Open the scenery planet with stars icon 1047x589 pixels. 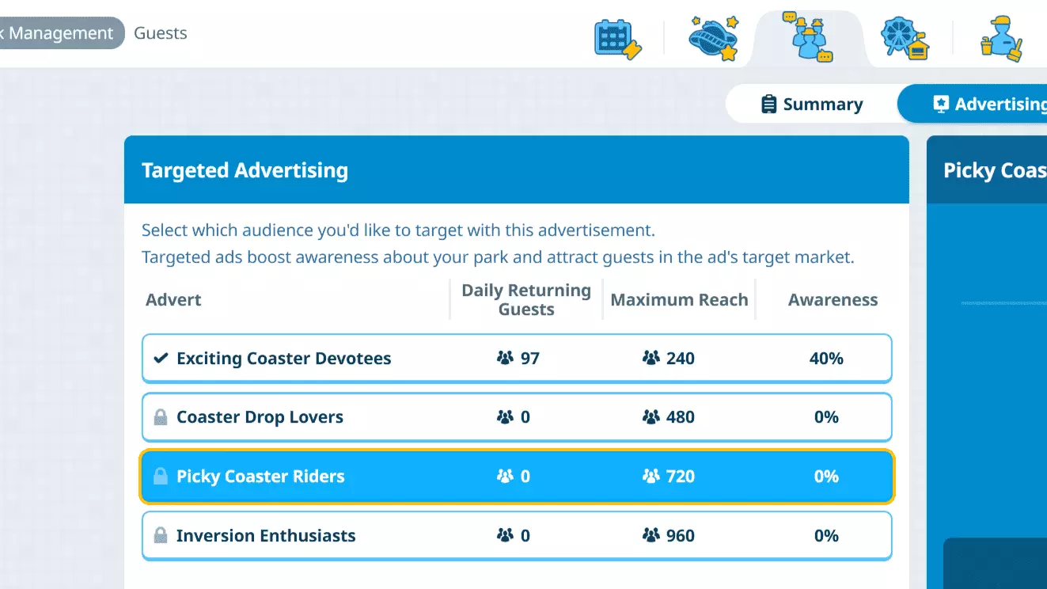pos(713,37)
